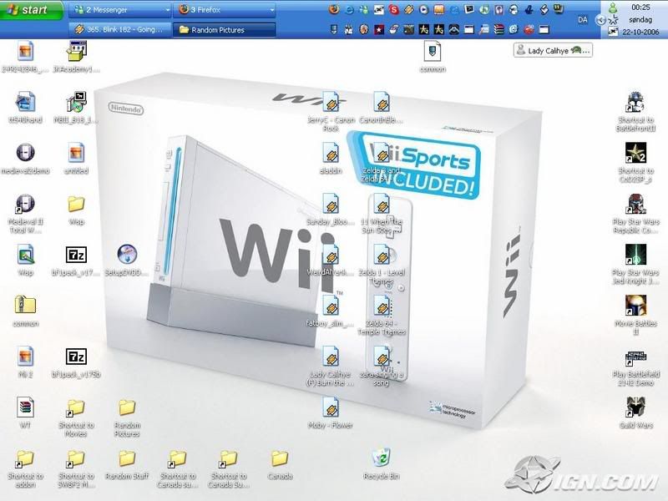Open the Wap image file icon

tap(26, 261)
